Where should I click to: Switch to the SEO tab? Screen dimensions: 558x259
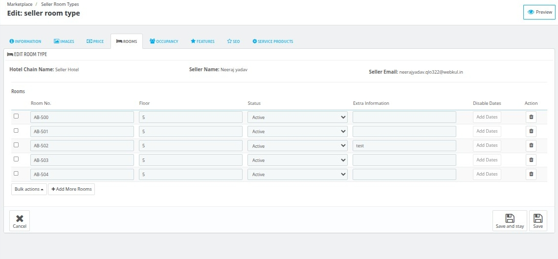point(233,41)
